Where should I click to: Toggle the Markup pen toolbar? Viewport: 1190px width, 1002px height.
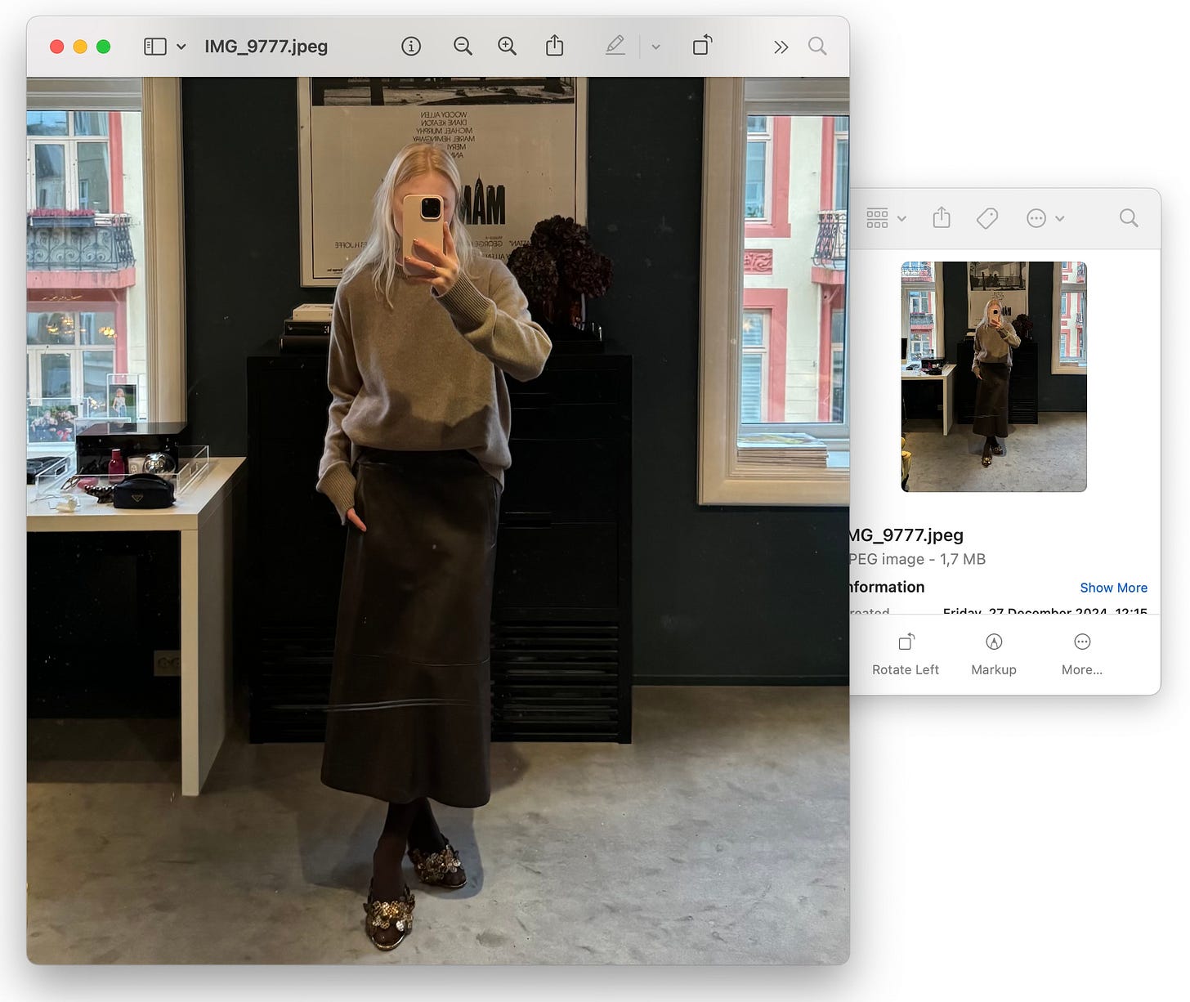point(615,45)
